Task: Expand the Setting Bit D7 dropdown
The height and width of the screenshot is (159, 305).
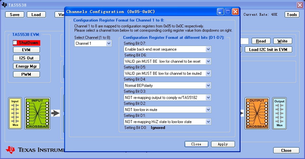Action: [x=208, y=49]
